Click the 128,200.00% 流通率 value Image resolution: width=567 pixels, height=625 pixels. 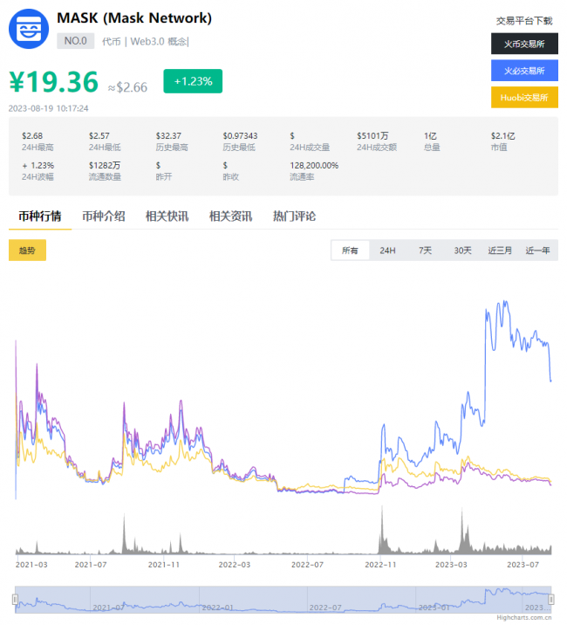pos(314,166)
